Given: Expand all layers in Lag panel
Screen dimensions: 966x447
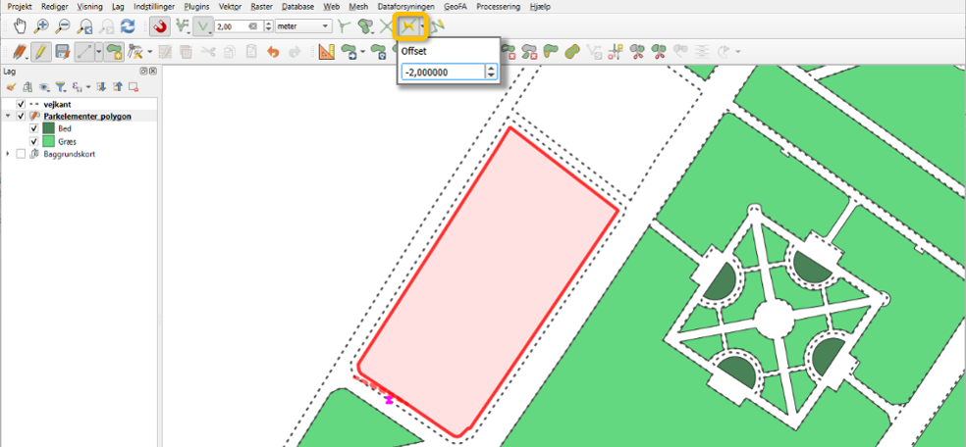Looking at the screenshot, I should [x=102, y=86].
